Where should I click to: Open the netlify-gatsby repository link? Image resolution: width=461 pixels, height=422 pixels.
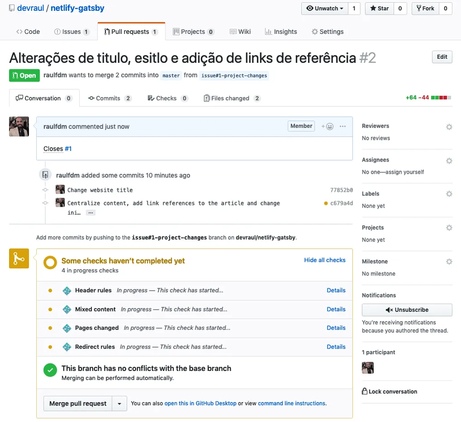(x=77, y=8)
